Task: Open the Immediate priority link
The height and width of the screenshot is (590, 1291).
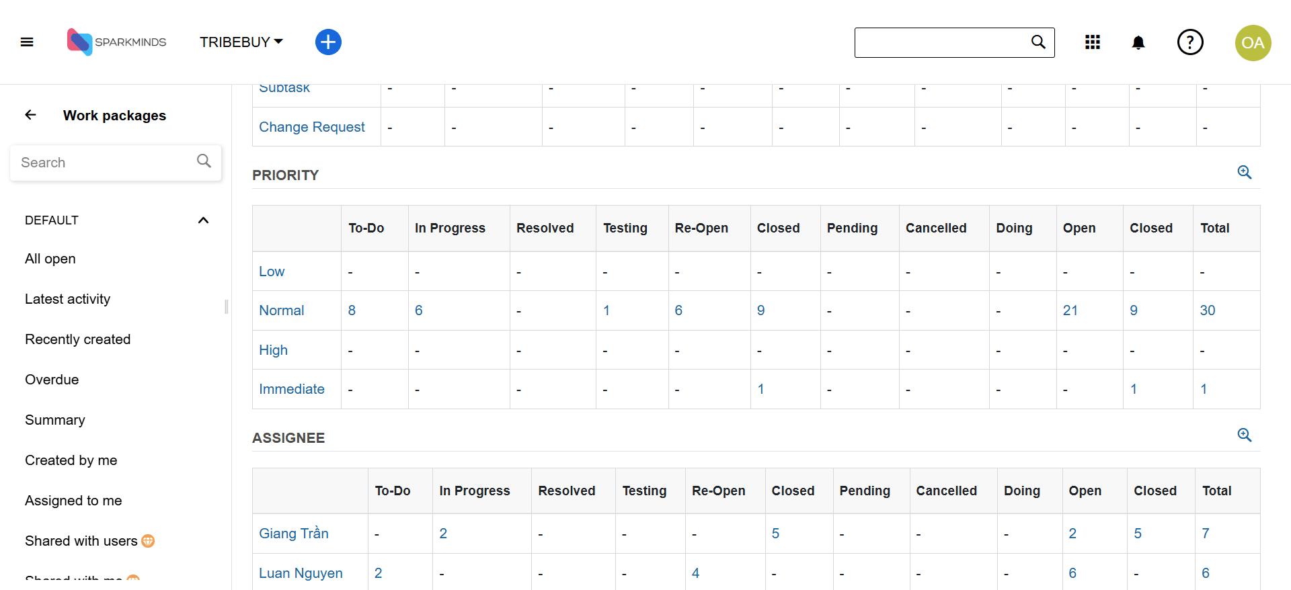Action: tap(291, 389)
